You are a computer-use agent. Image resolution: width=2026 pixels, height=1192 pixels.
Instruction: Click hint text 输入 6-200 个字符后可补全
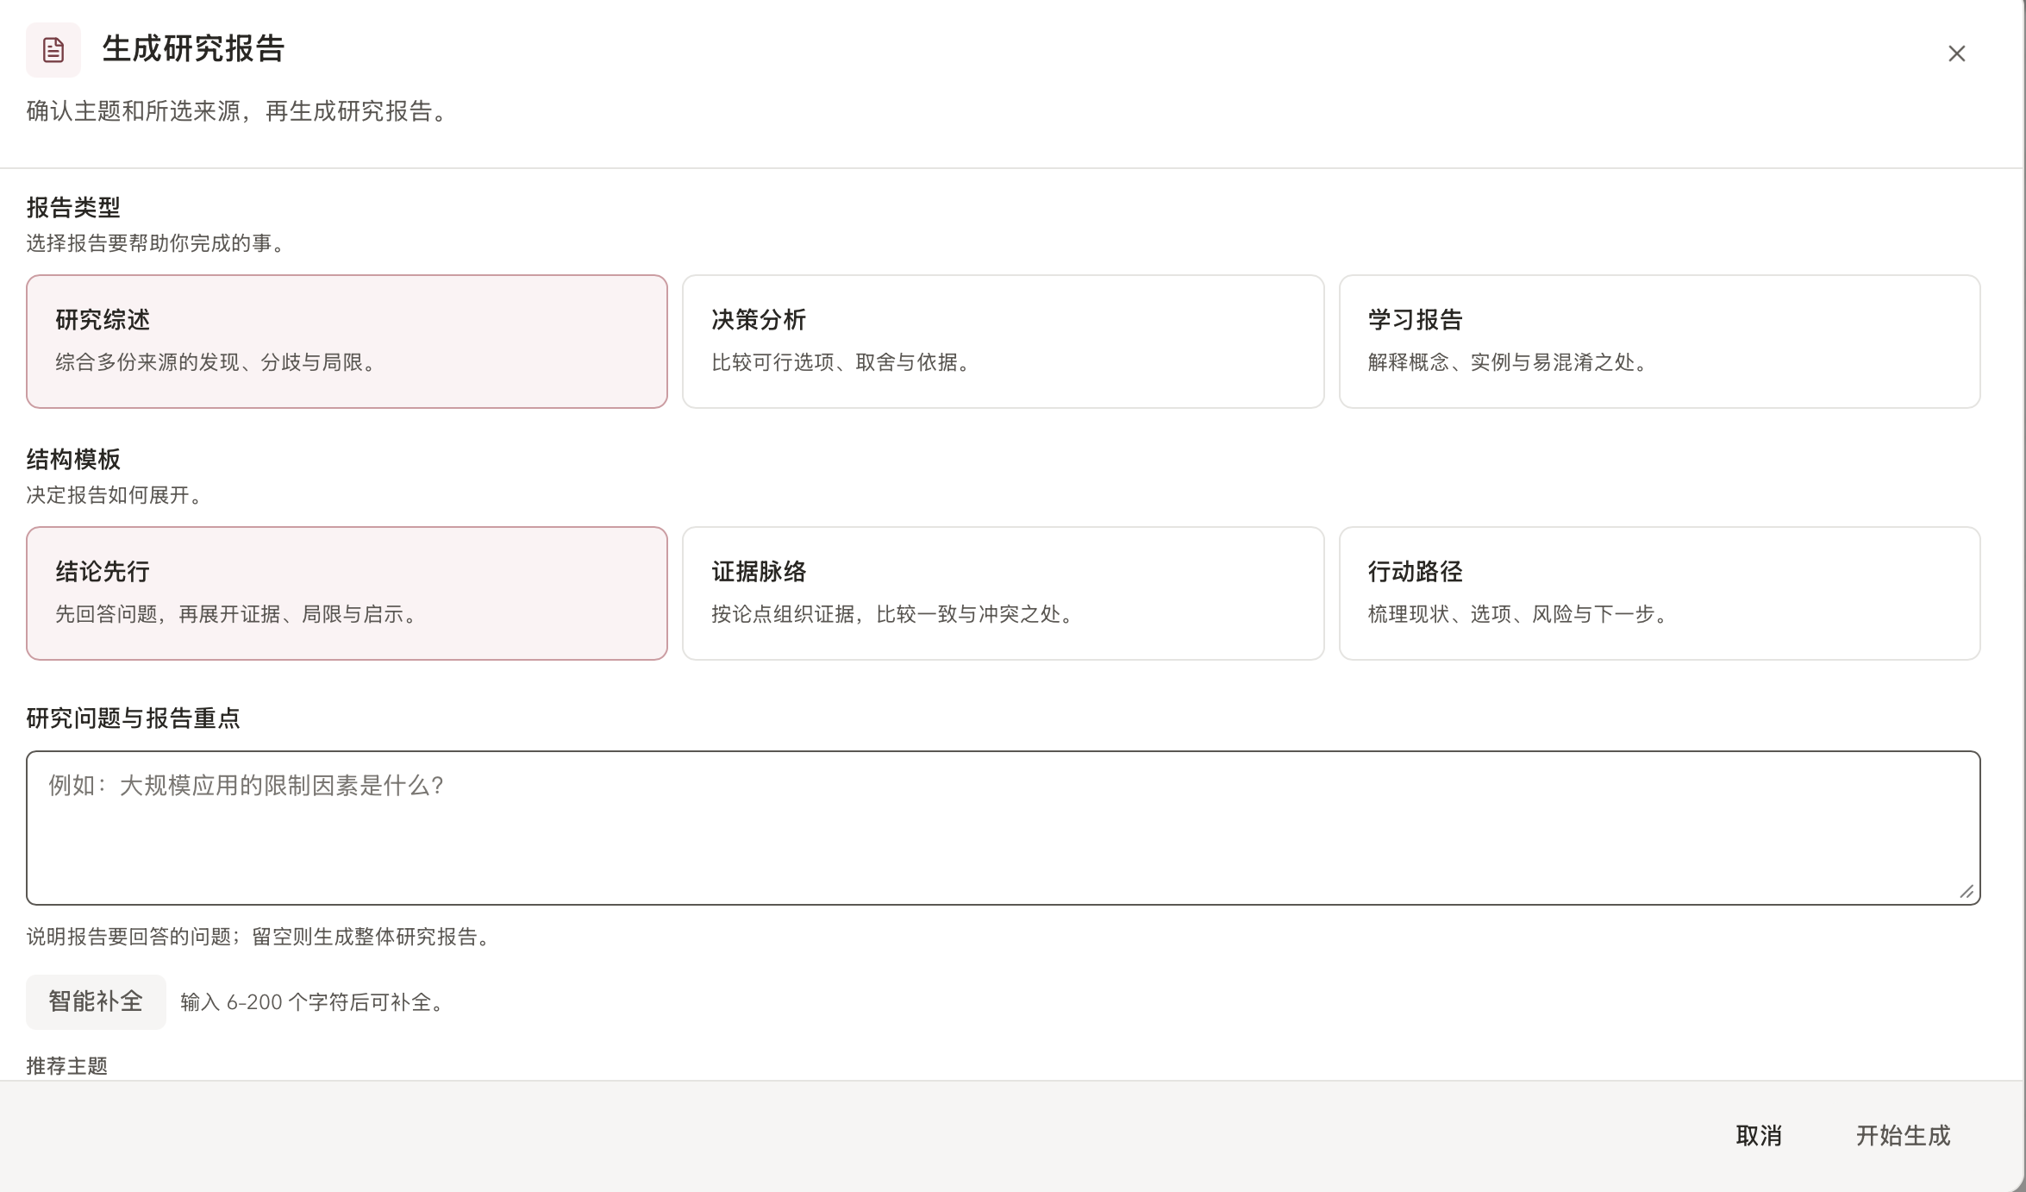click(x=314, y=1002)
